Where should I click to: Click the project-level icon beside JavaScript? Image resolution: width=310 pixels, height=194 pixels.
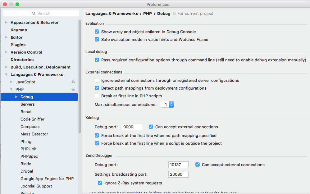tap(73, 82)
